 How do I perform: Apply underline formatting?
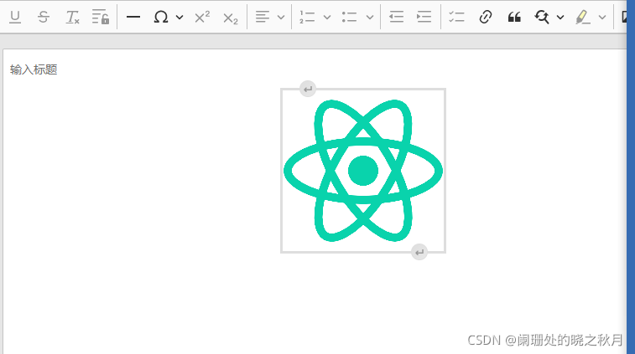15,17
